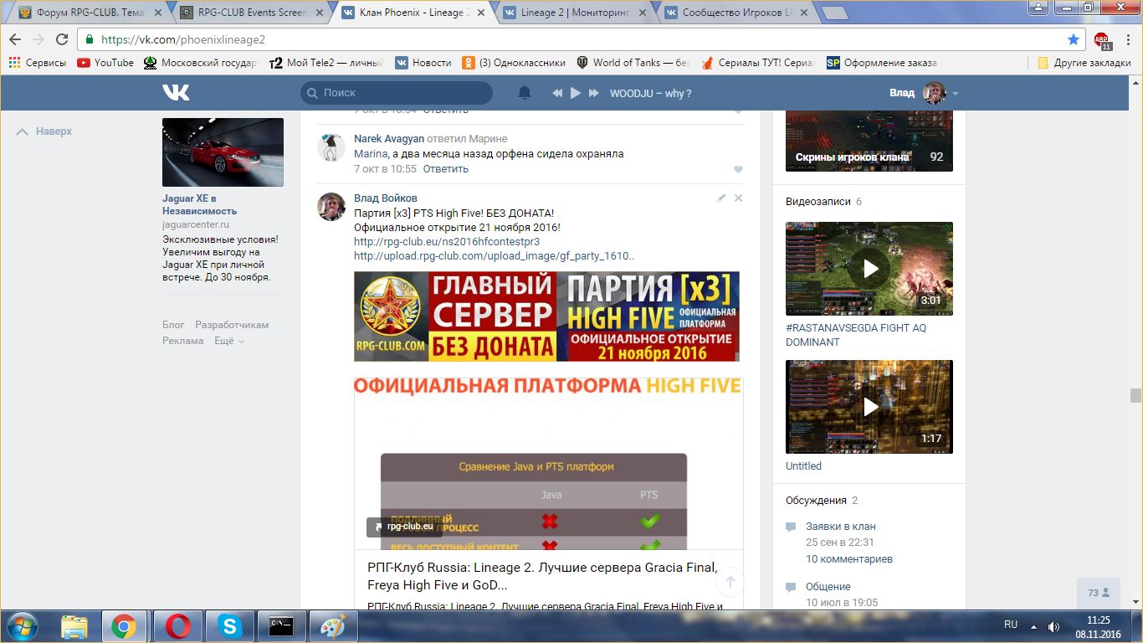The height and width of the screenshot is (643, 1143).
Task: Open the Другие закладки folder
Action: tap(1084, 63)
